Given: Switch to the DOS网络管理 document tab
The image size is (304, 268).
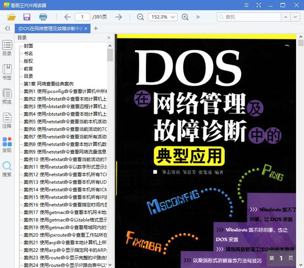Looking at the screenshot, I should [50, 28].
